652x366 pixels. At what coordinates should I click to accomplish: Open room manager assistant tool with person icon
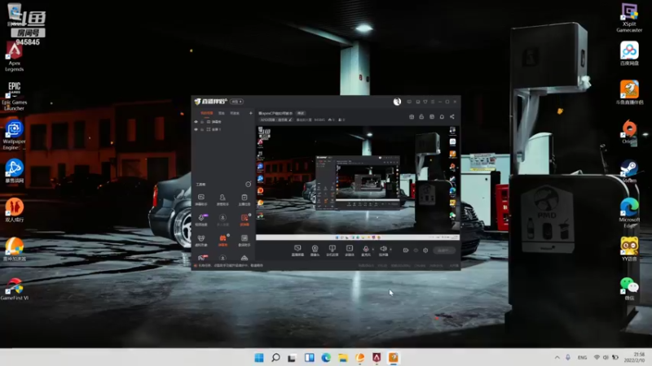click(222, 199)
